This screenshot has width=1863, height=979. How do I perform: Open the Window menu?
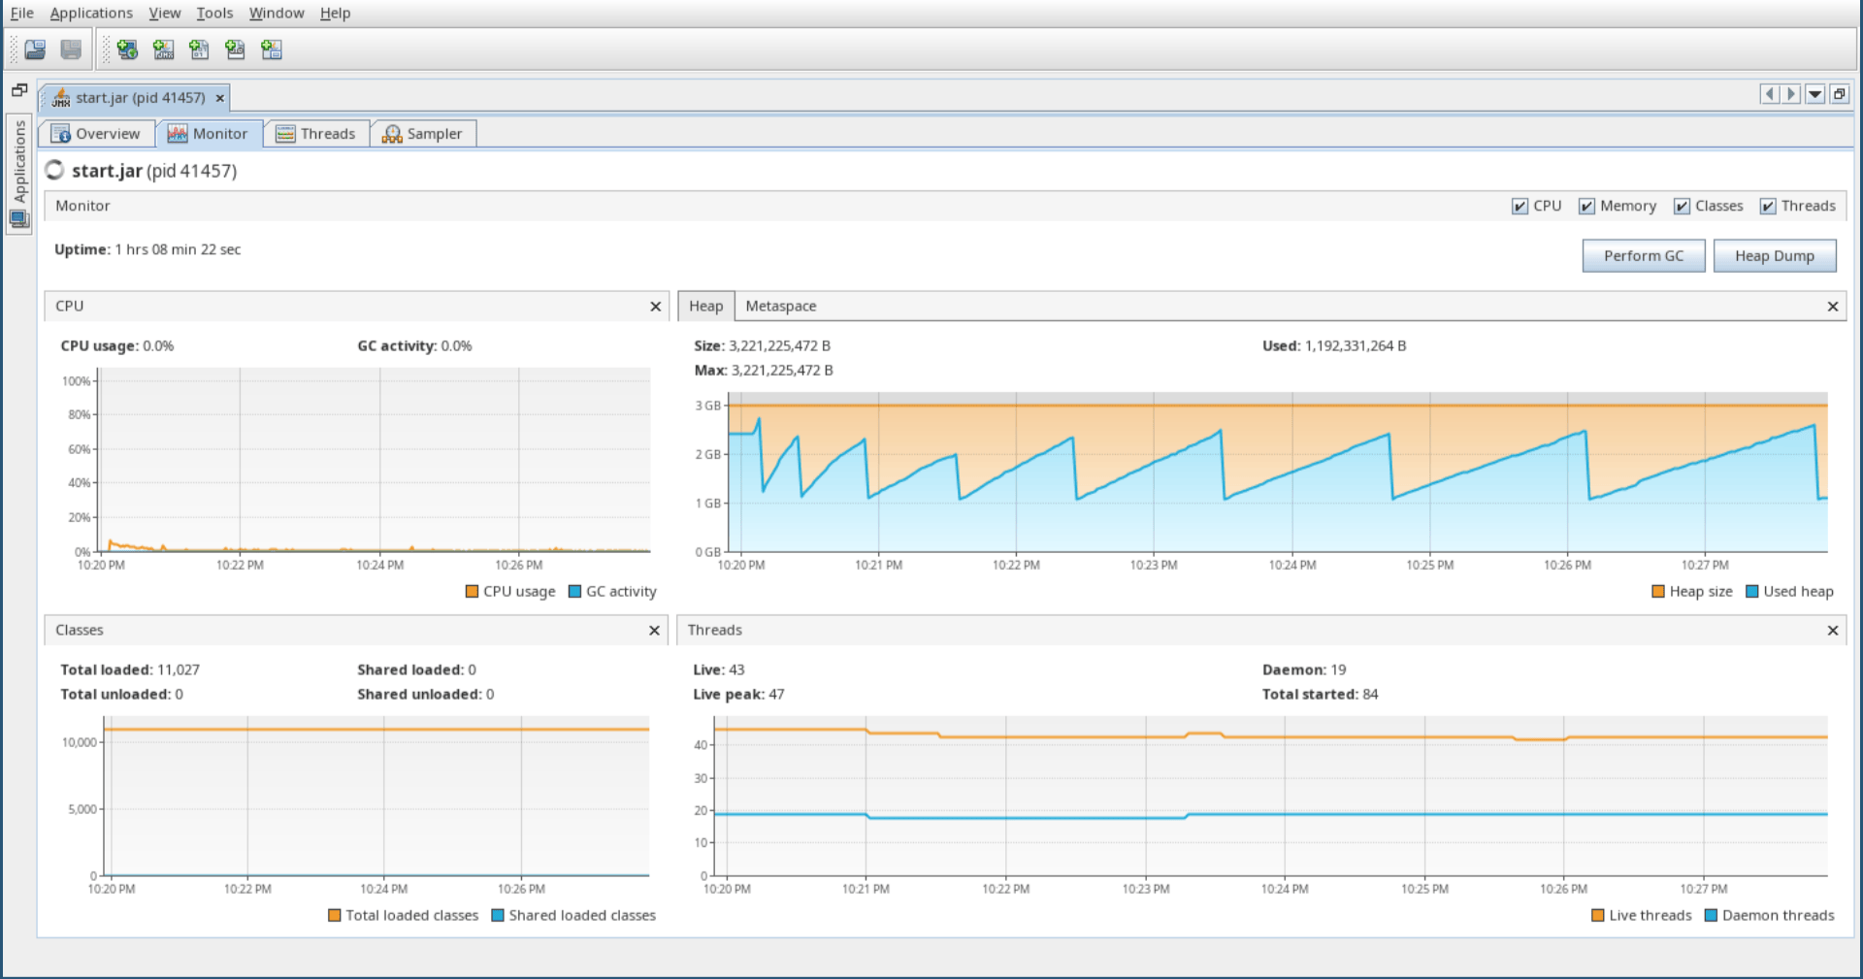(x=277, y=13)
